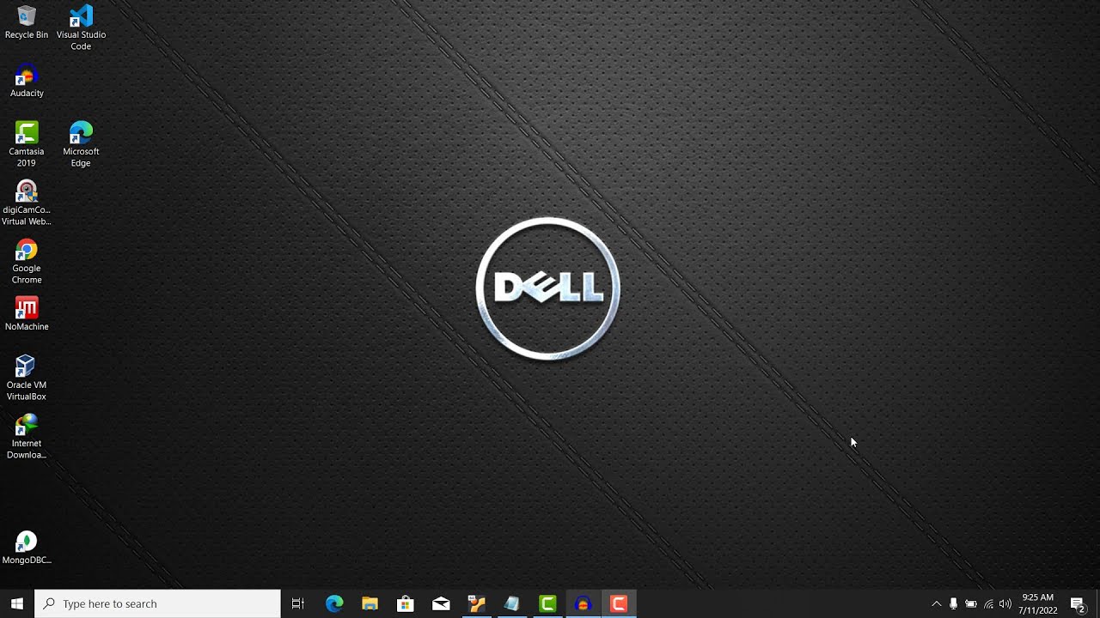The height and width of the screenshot is (618, 1100).
Task: Select the Oracle VM VirtualBox shortcut
Action: coord(27,378)
